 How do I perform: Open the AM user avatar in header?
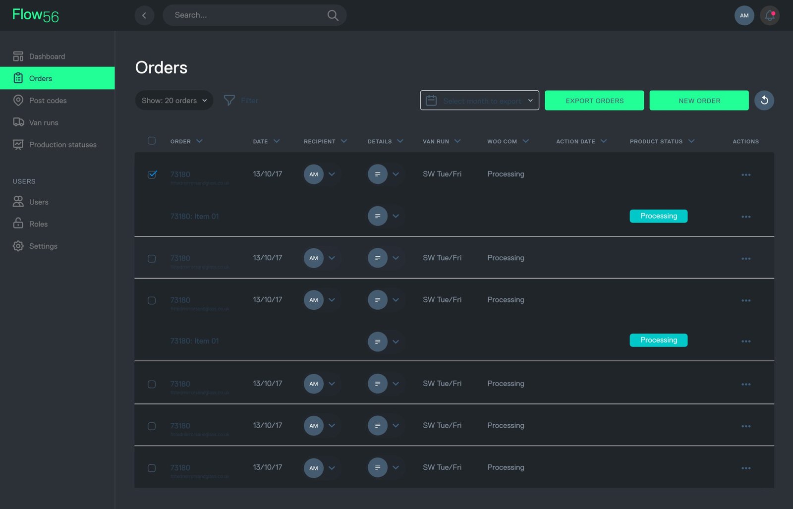(744, 15)
